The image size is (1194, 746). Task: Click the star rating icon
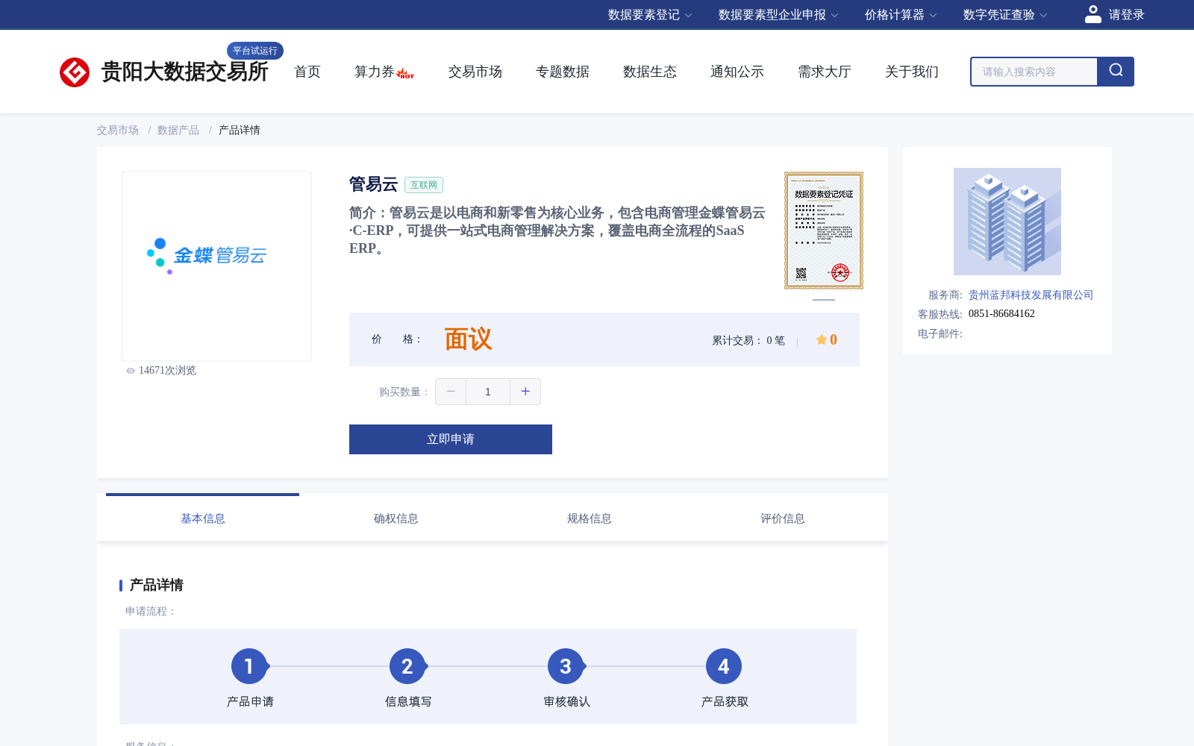pyautogui.click(x=821, y=339)
